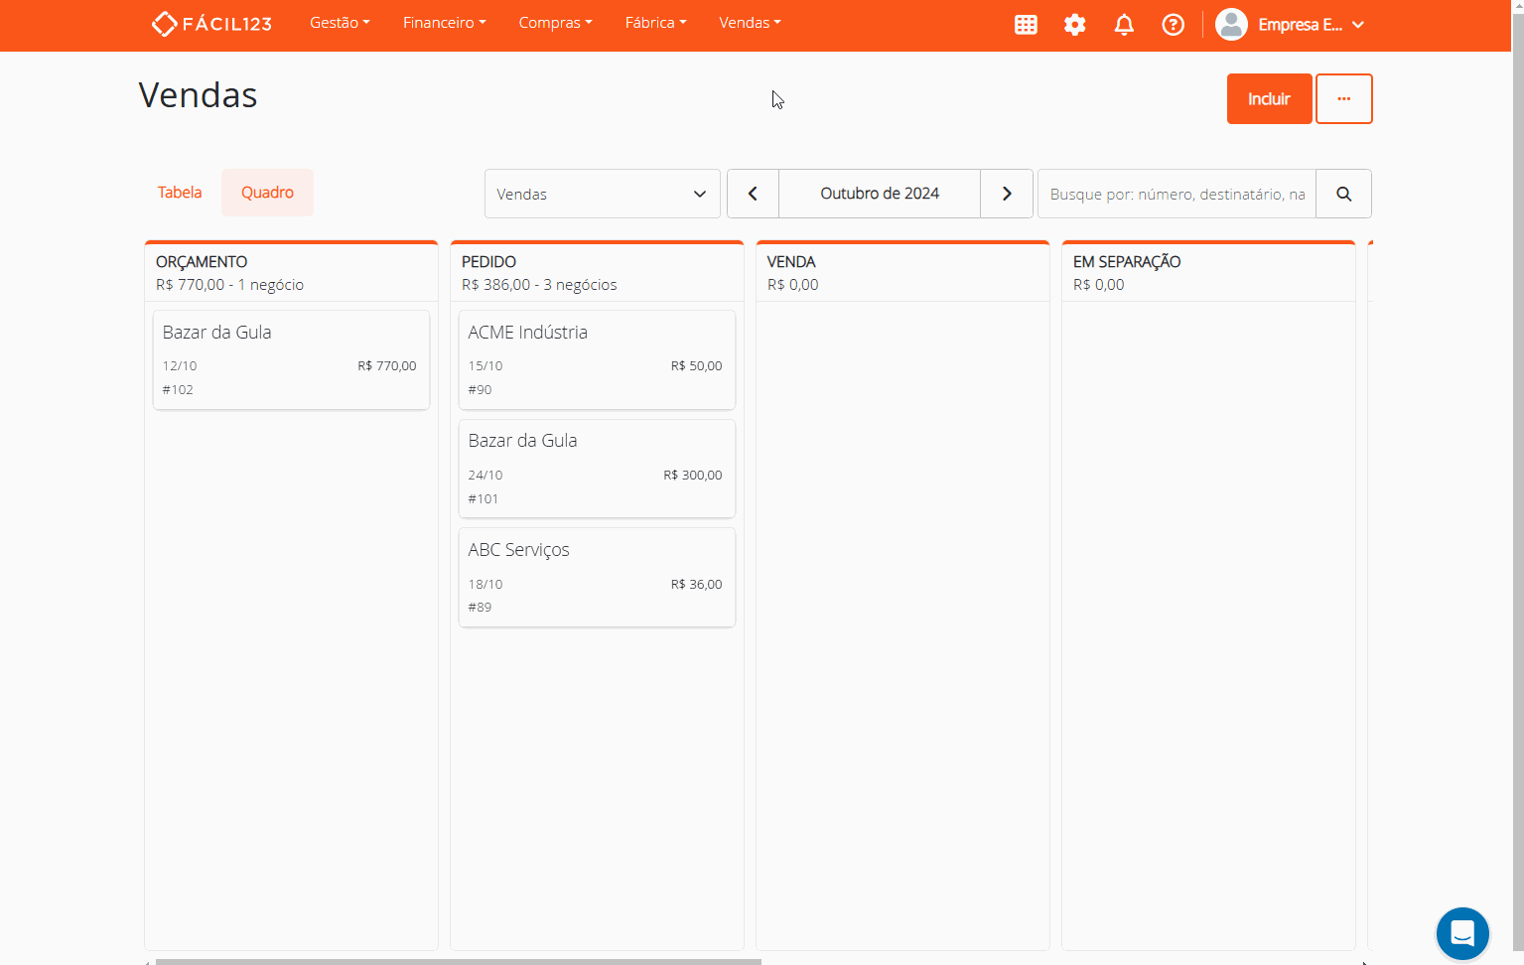1524x965 pixels.
Task: Click the search input field
Action: 1177,194
